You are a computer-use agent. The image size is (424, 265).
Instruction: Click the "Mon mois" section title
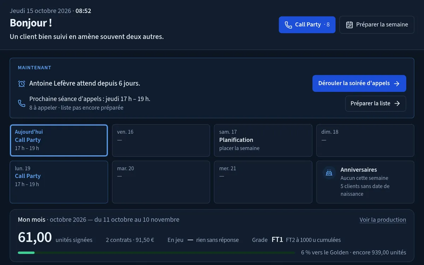(31, 220)
